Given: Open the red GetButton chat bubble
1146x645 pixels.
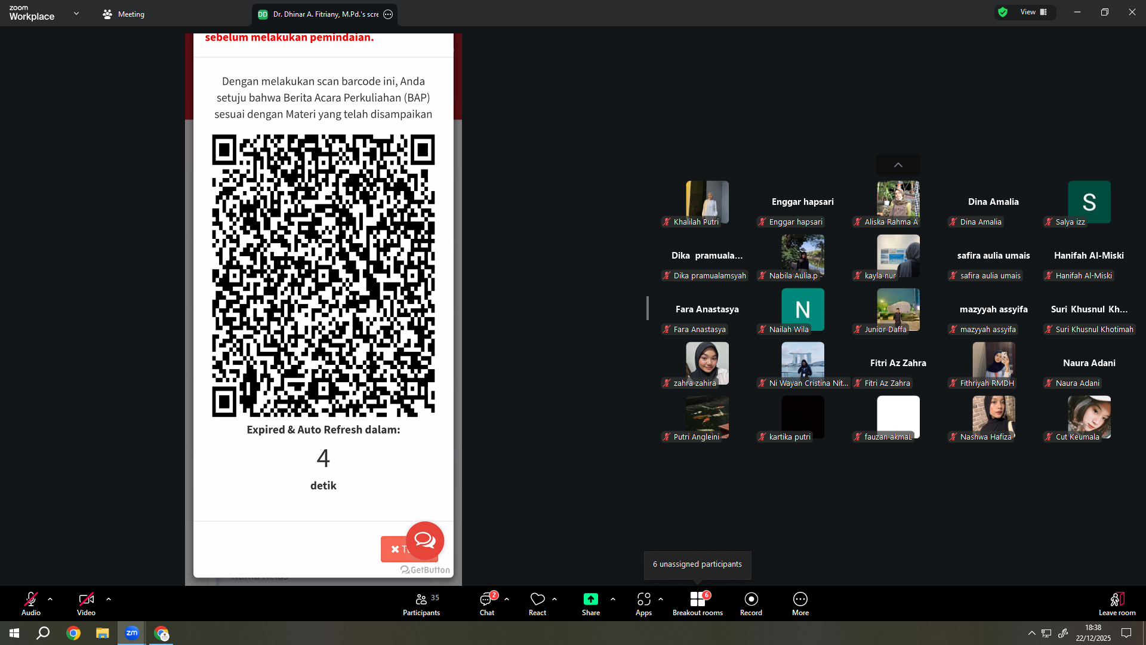Looking at the screenshot, I should pyautogui.click(x=425, y=540).
